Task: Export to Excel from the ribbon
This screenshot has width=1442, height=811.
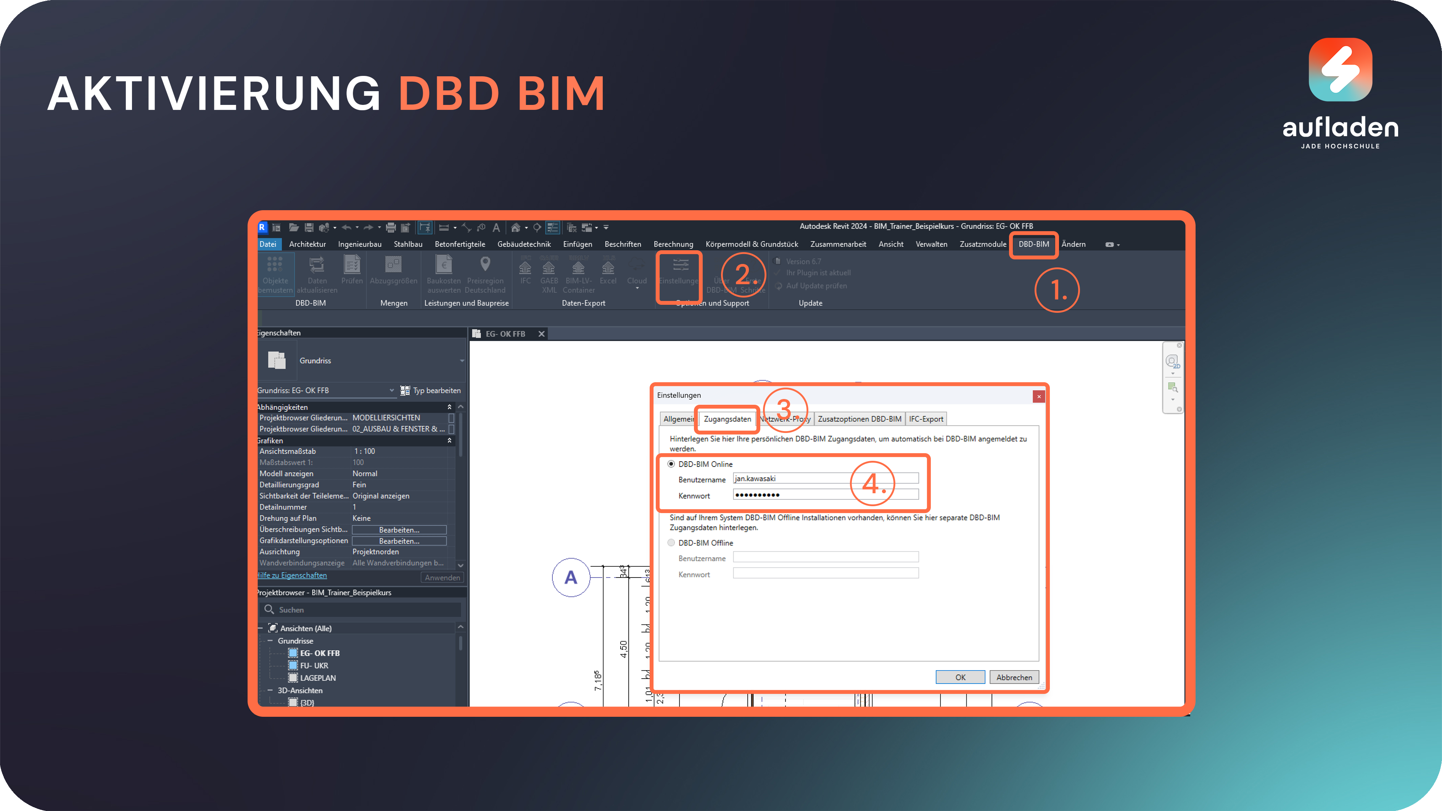Action: pos(608,270)
